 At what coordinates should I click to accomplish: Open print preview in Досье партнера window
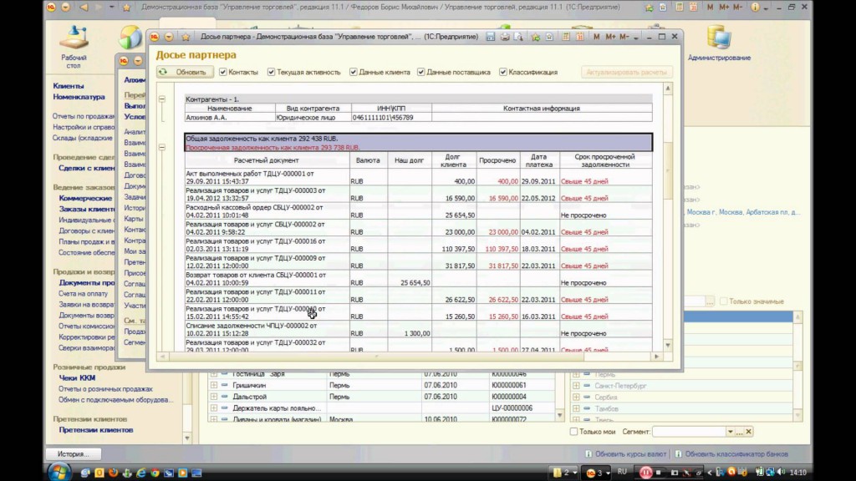click(518, 37)
